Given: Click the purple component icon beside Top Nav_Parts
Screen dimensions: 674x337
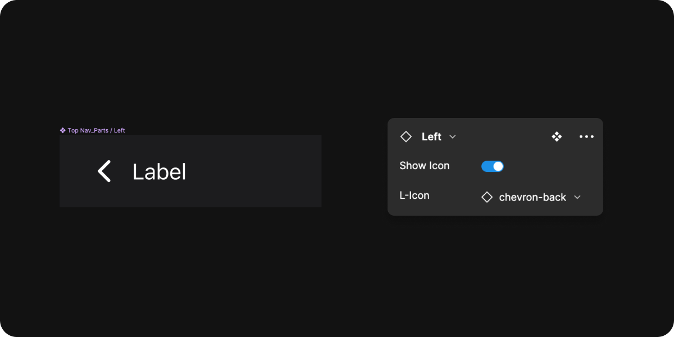Looking at the screenshot, I should (x=63, y=130).
